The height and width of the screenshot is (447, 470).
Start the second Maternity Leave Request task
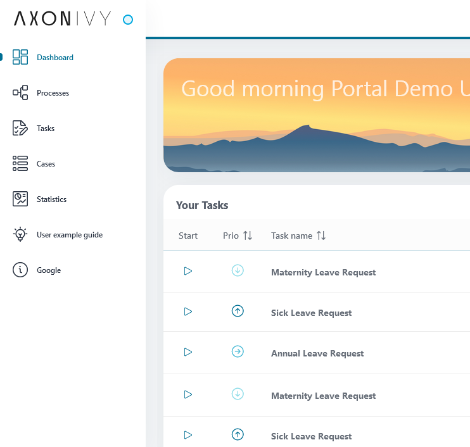[x=187, y=394]
